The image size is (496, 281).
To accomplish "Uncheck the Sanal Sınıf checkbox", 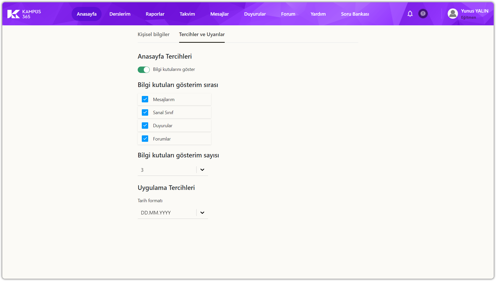I will point(145,112).
